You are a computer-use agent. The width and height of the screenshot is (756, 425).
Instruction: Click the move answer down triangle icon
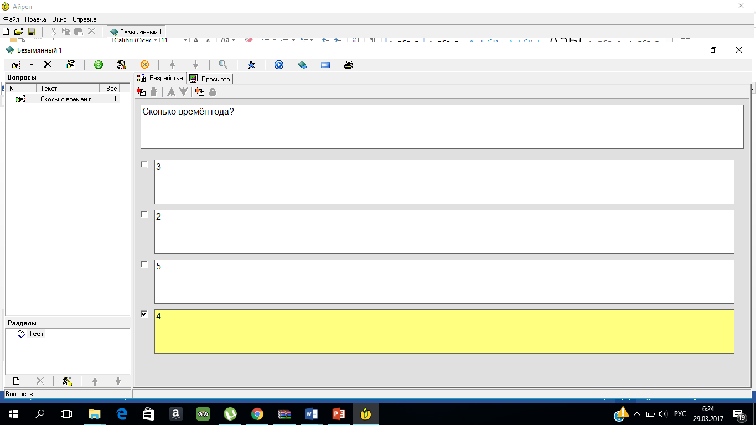click(x=184, y=92)
